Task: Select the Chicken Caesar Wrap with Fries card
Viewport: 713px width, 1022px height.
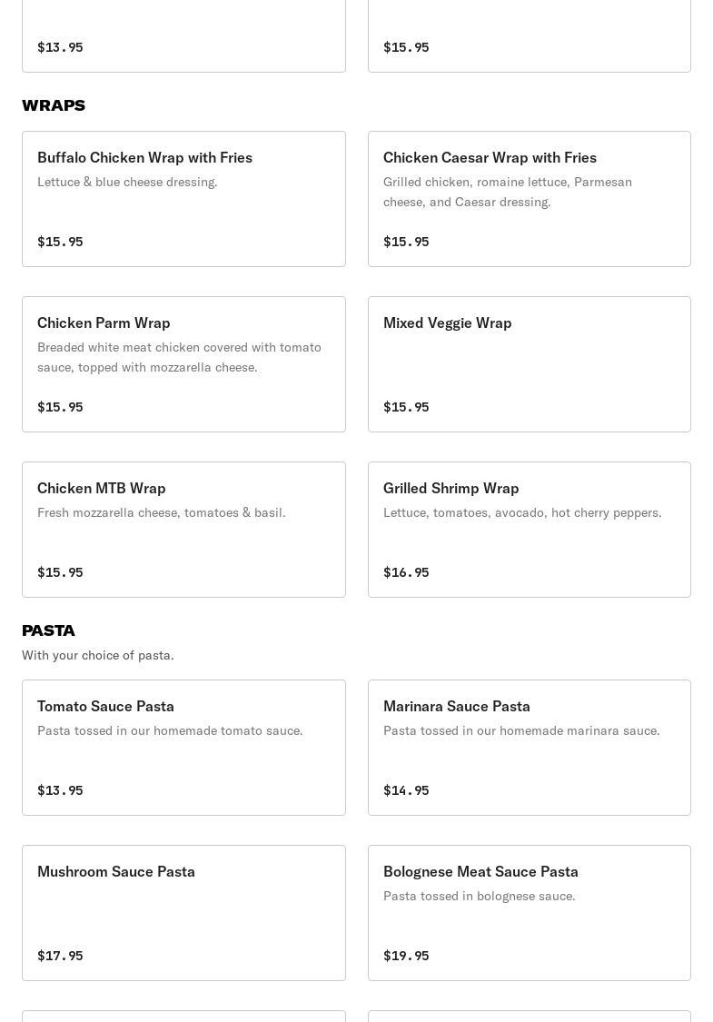Action: pyautogui.click(x=490, y=158)
